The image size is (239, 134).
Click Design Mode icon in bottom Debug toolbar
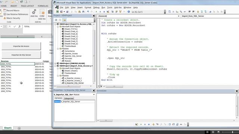pyautogui.click(x=137, y=124)
